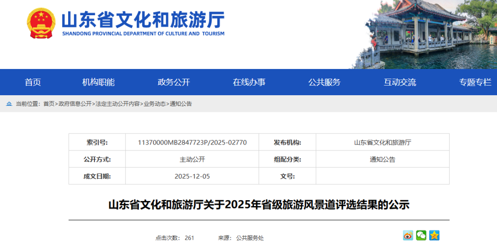Open the 政府信息公开 breadcrumb link
Screen dimensions: 497x248
pos(75,104)
